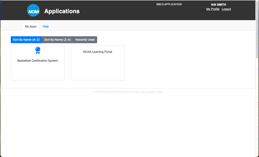Click the BBCS APPLICATION header text
The image size is (259, 157).
(x=169, y=4)
